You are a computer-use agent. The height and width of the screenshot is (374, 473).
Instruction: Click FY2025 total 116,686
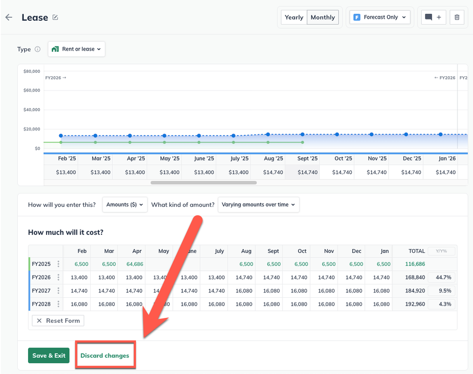click(x=415, y=264)
